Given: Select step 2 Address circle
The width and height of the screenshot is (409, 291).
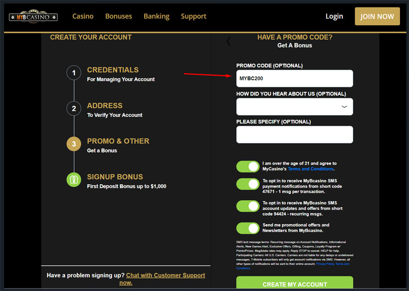Looking at the screenshot, I should coord(74,108).
